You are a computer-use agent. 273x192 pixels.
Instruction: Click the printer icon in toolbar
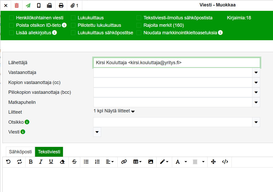click(61, 5)
